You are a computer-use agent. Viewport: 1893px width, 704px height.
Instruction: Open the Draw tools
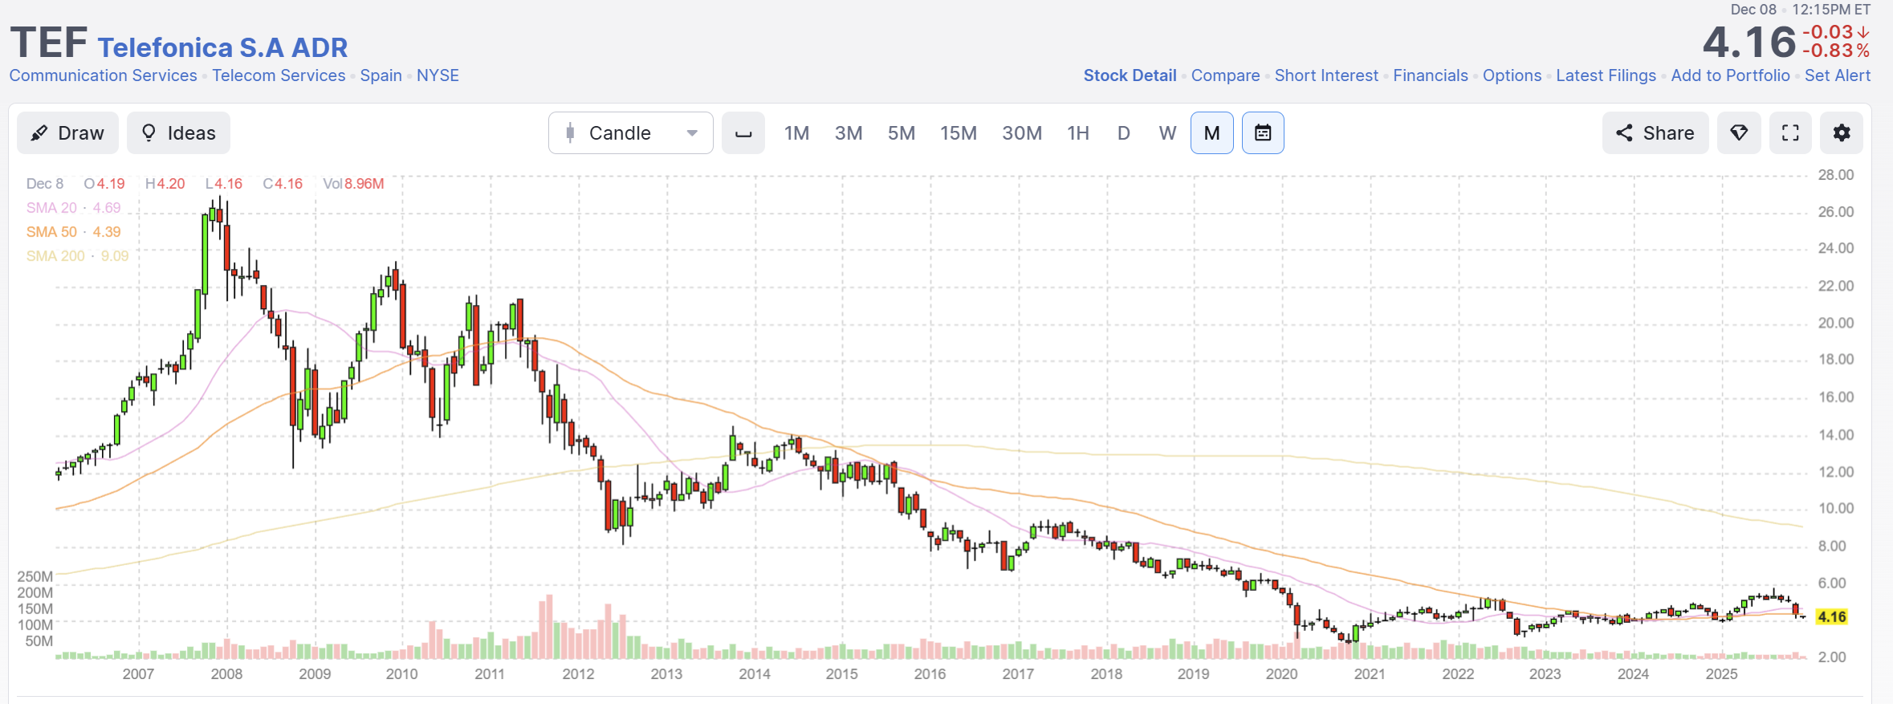click(68, 133)
